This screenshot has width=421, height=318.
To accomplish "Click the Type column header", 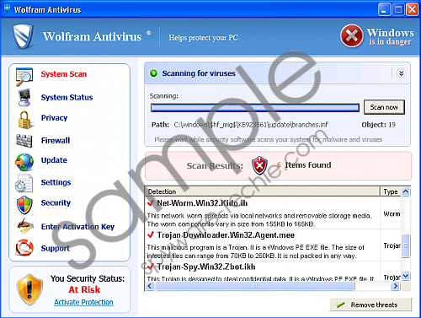I will coord(391,191).
